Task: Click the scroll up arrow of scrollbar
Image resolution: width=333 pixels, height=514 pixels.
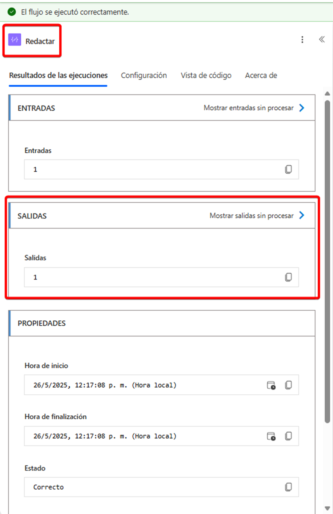Action: [x=327, y=93]
